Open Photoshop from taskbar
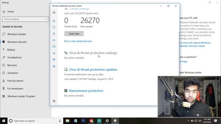Viewport: 221px width, 124px height. coord(83,121)
